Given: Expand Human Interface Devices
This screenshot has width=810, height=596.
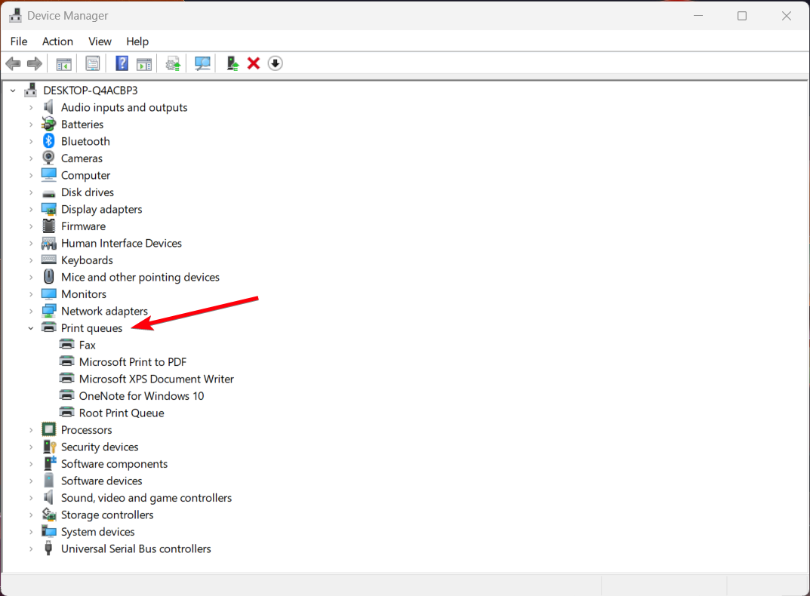Looking at the screenshot, I should tap(31, 243).
